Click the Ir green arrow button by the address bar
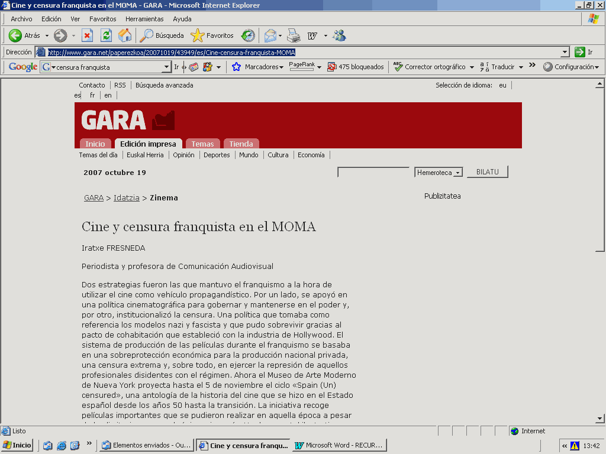Viewport: 606px width, 454px height. [x=580, y=52]
